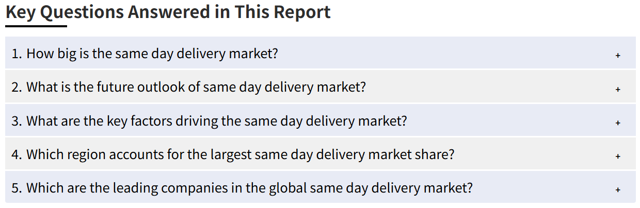The image size is (640, 208).
Task: Reveal "Which are the leading companies" answer
Action: [320, 187]
